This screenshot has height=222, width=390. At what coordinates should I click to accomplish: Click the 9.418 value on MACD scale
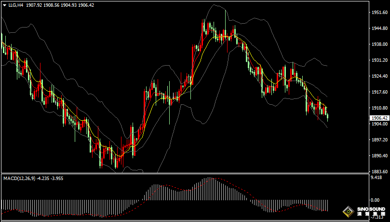pos(376,178)
